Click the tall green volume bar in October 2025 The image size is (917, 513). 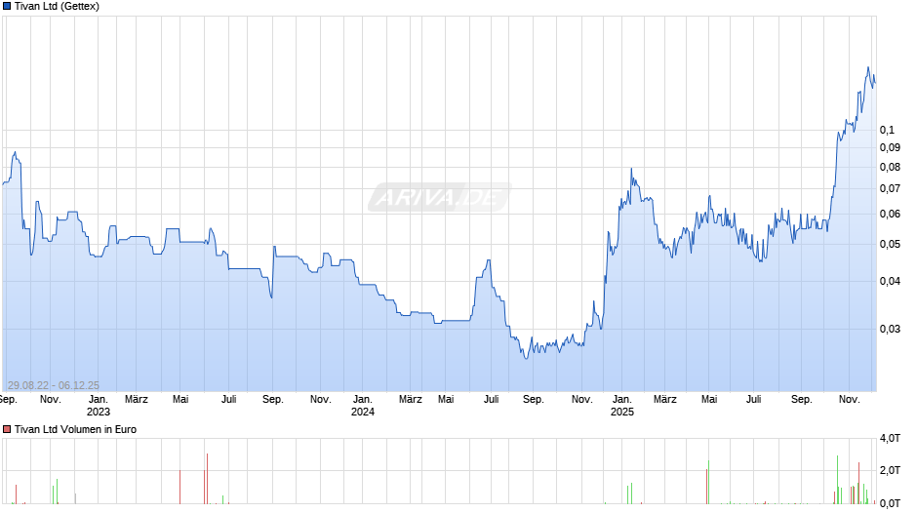coord(837,480)
